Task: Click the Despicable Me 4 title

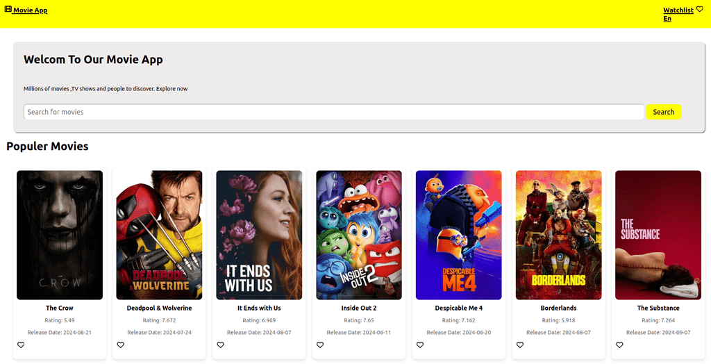Action: pos(458,308)
